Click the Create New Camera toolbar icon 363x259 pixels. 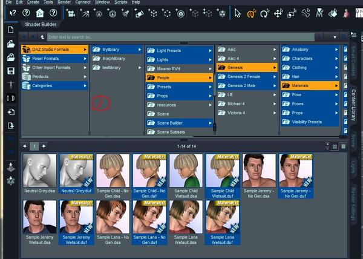coord(70,13)
